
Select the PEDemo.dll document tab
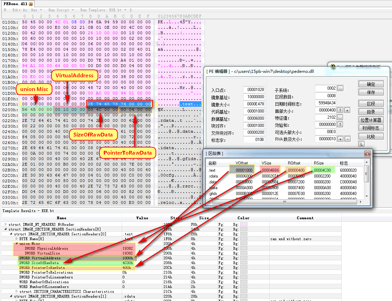pyautogui.click(x=17, y=4)
